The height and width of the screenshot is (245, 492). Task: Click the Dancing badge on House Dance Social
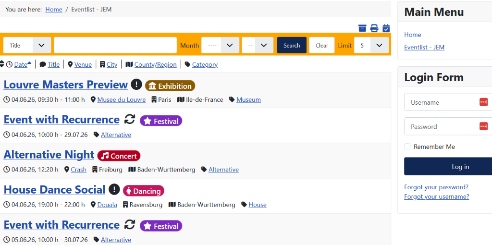click(x=143, y=191)
